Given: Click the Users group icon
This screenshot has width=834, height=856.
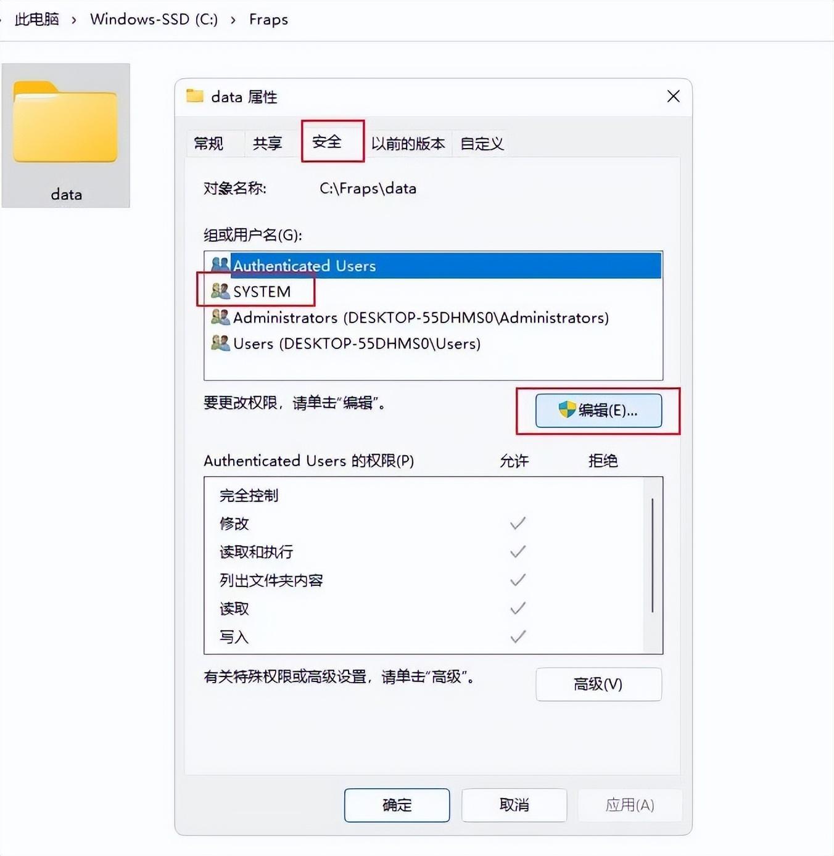Looking at the screenshot, I should click(220, 343).
